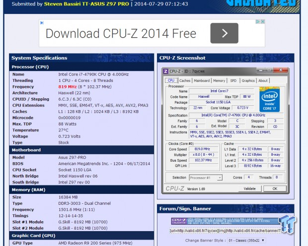Open the Processor #1 selection dropdown
This screenshot has width=308, height=246.
coord(206,178)
